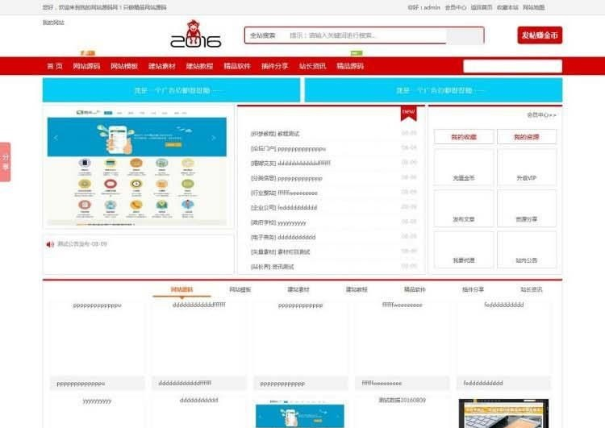Click the search keyword input field

click(363, 35)
